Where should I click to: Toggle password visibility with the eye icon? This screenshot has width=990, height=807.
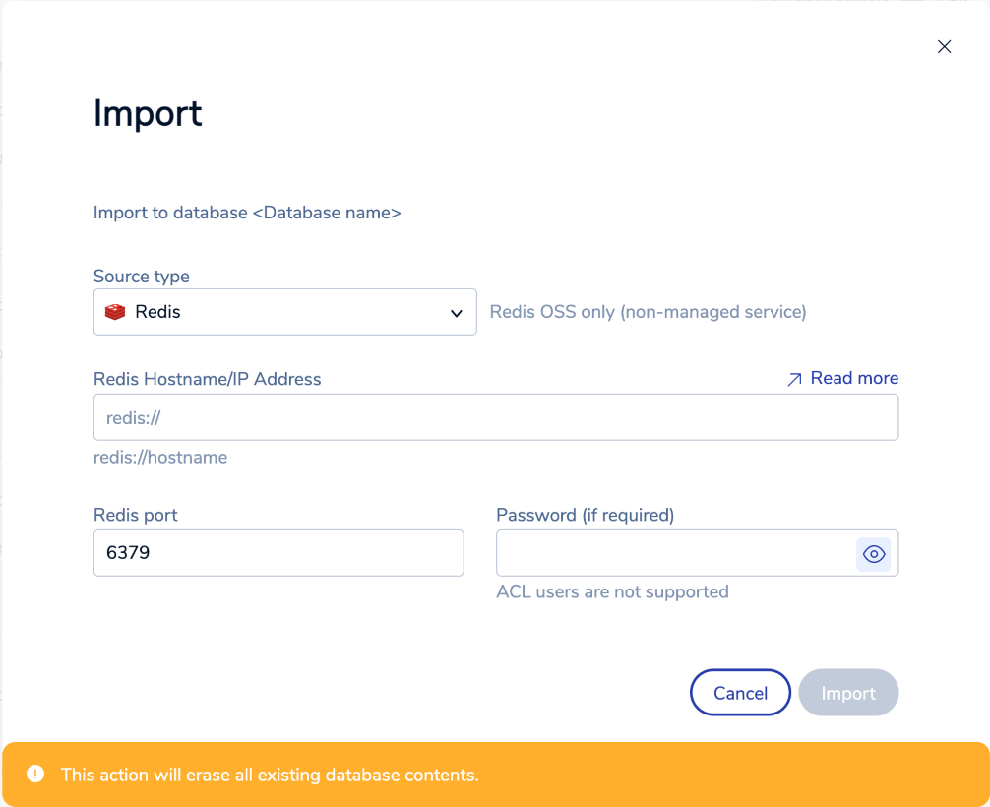[x=873, y=554]
